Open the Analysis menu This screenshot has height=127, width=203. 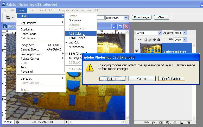point(64,10)
